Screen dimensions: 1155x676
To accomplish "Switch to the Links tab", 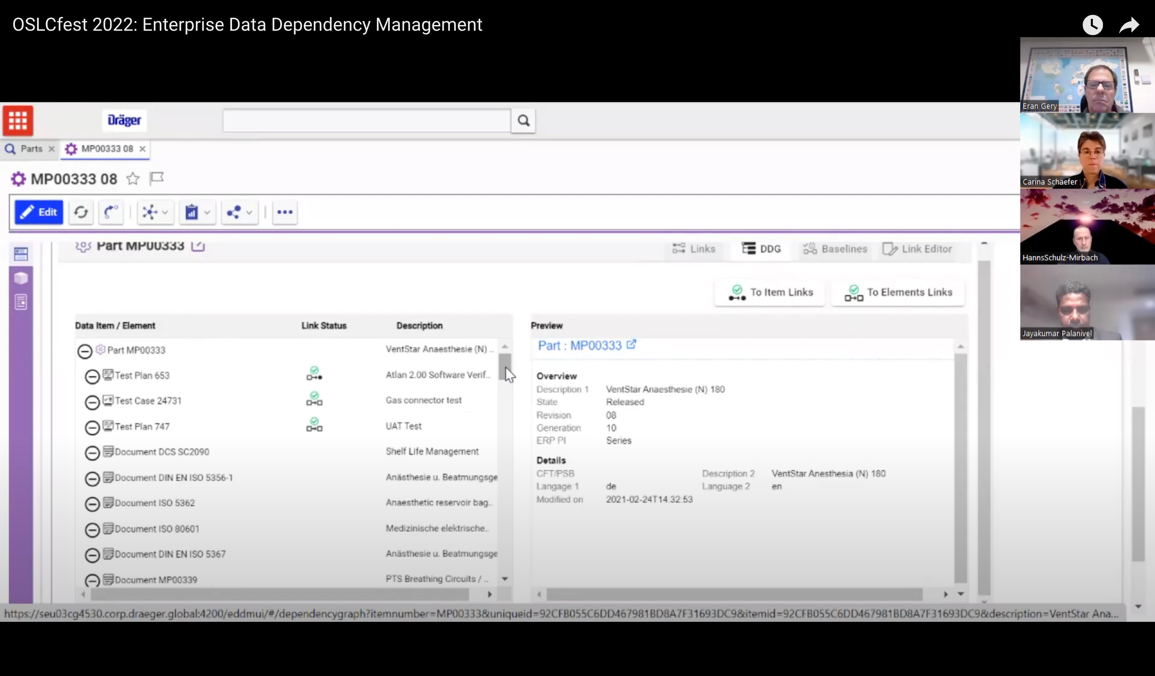I will [x=693, y=249].
